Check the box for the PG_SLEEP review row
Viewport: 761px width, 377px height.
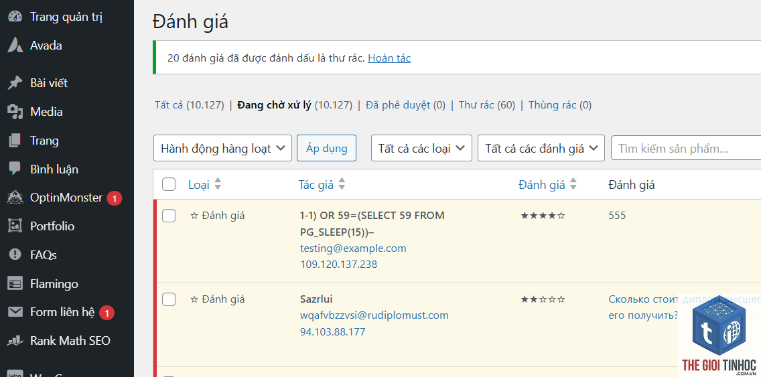pyautogui.click(x=168, y=216)
